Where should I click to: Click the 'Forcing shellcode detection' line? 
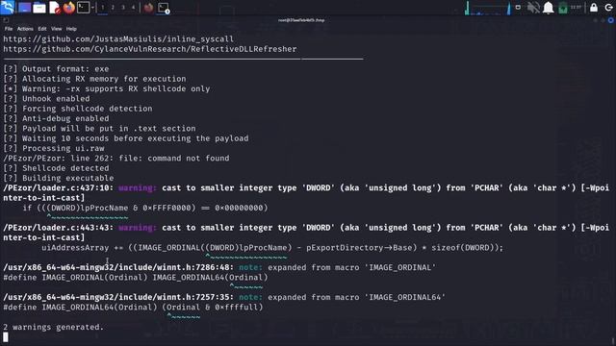(x=78, y=109)
